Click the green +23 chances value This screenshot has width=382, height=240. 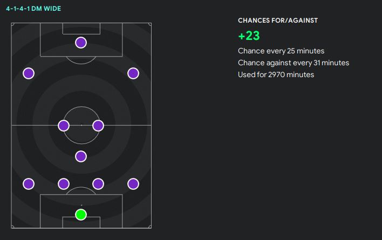coord(249,36)
